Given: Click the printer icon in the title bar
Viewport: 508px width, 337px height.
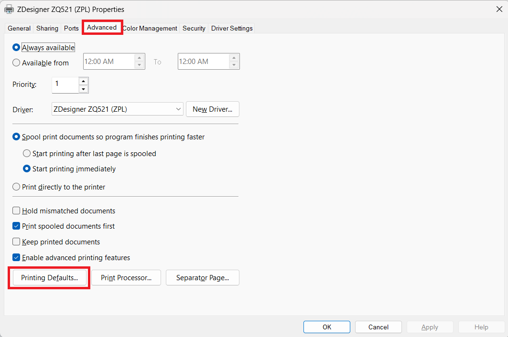Looking at the screenshot, I should click(x=9, y=9).
